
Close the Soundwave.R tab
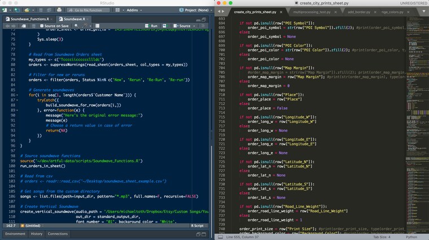87,19
